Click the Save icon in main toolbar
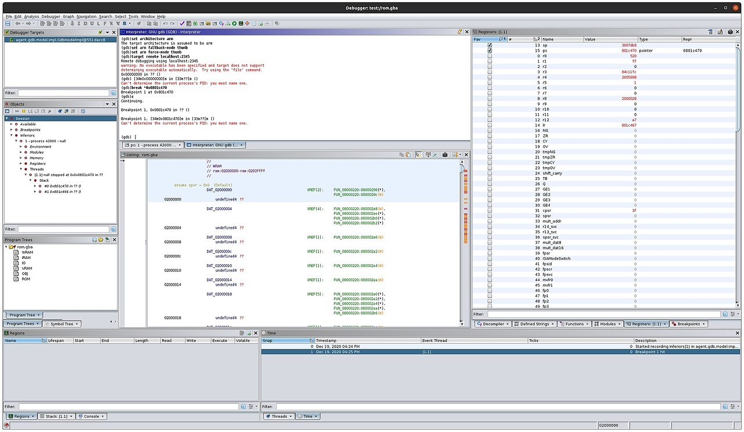744x432 pixels. pyautogui.click(x=8, y=23)
